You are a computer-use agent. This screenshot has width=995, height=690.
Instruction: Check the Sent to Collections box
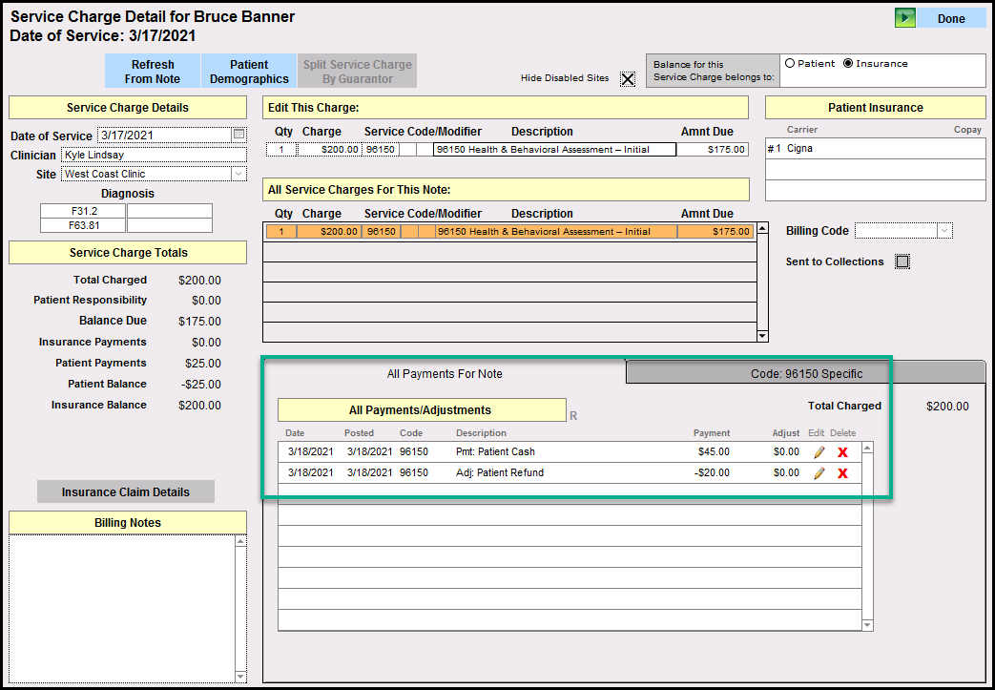pos(902,261)
